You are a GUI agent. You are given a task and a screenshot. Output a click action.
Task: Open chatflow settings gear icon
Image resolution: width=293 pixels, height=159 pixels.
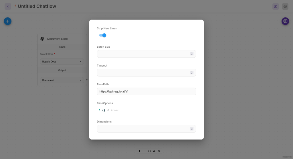285,6
